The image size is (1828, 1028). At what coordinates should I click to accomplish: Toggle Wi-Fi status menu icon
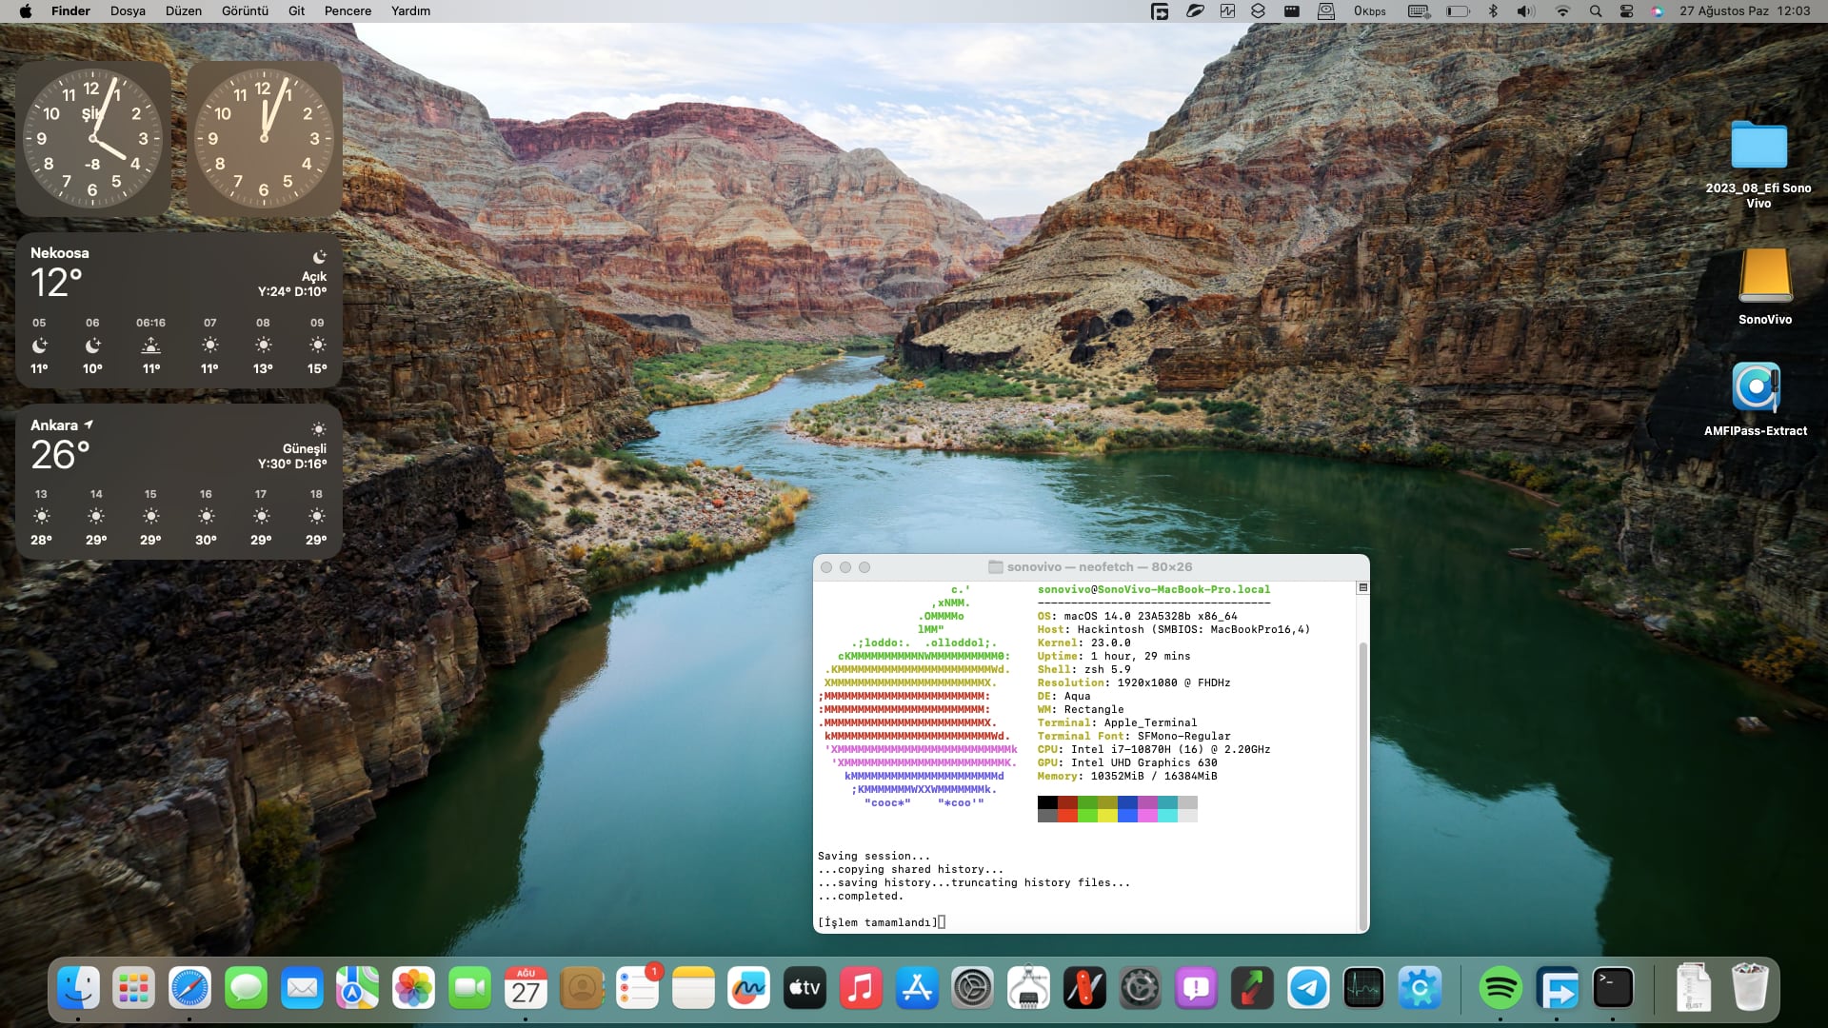click(1561, 11)
